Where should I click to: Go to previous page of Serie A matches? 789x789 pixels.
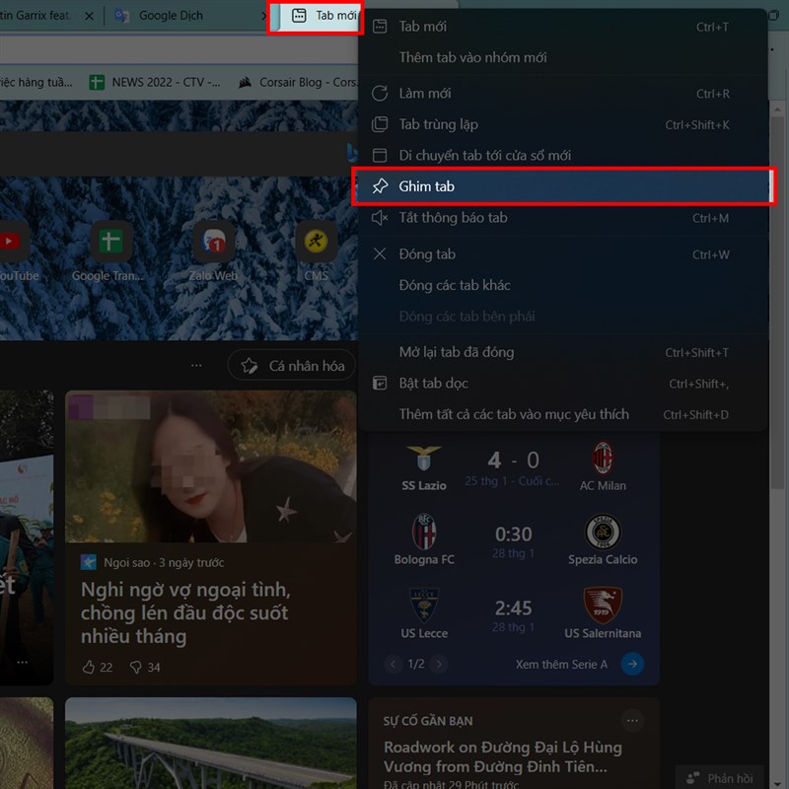[393, 664]
